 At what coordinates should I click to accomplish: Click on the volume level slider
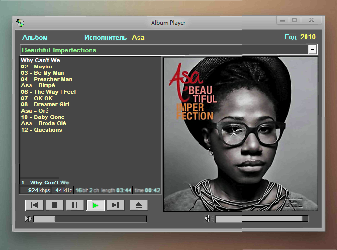pos(262,219)
